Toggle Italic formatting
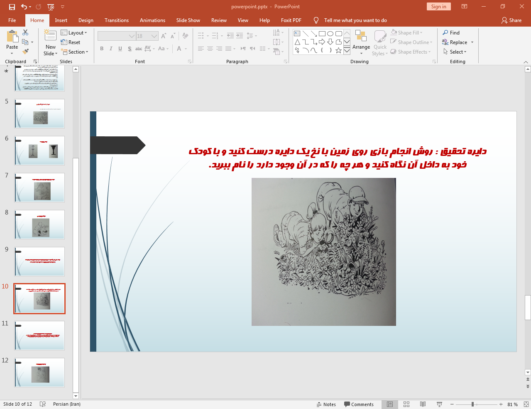This screenshot has height=409, width=531. click(111, 49)
